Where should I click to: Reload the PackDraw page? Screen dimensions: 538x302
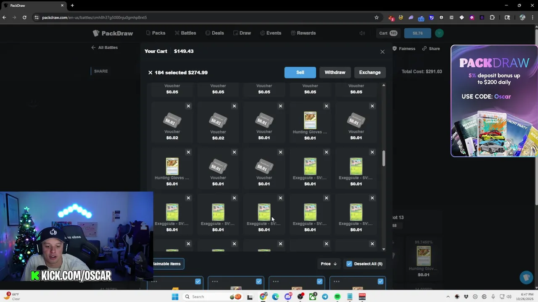[x=24, y=18]
